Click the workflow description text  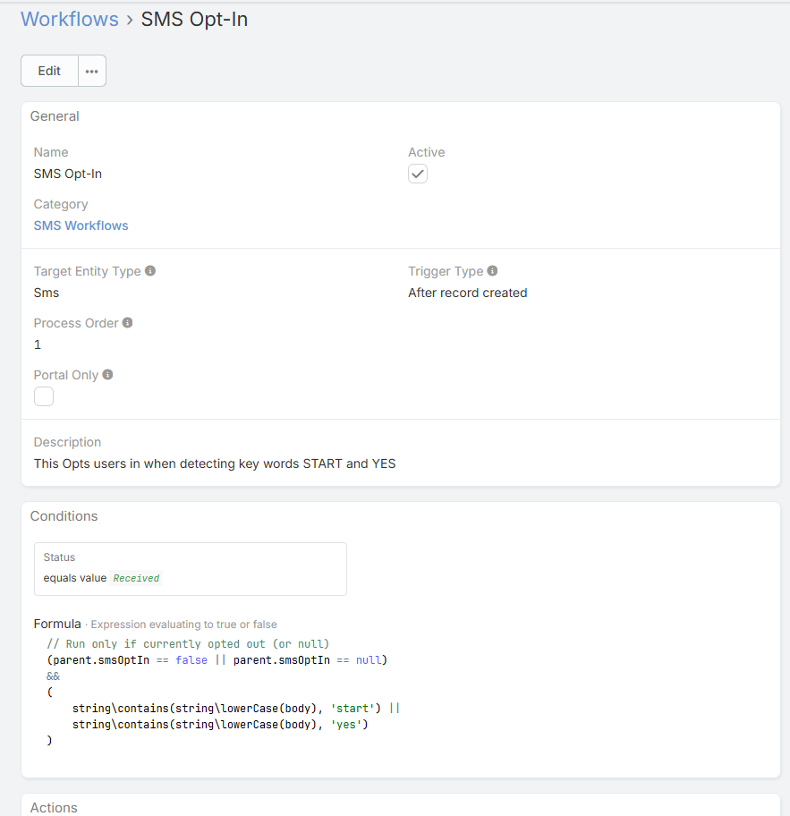point(215,463)
